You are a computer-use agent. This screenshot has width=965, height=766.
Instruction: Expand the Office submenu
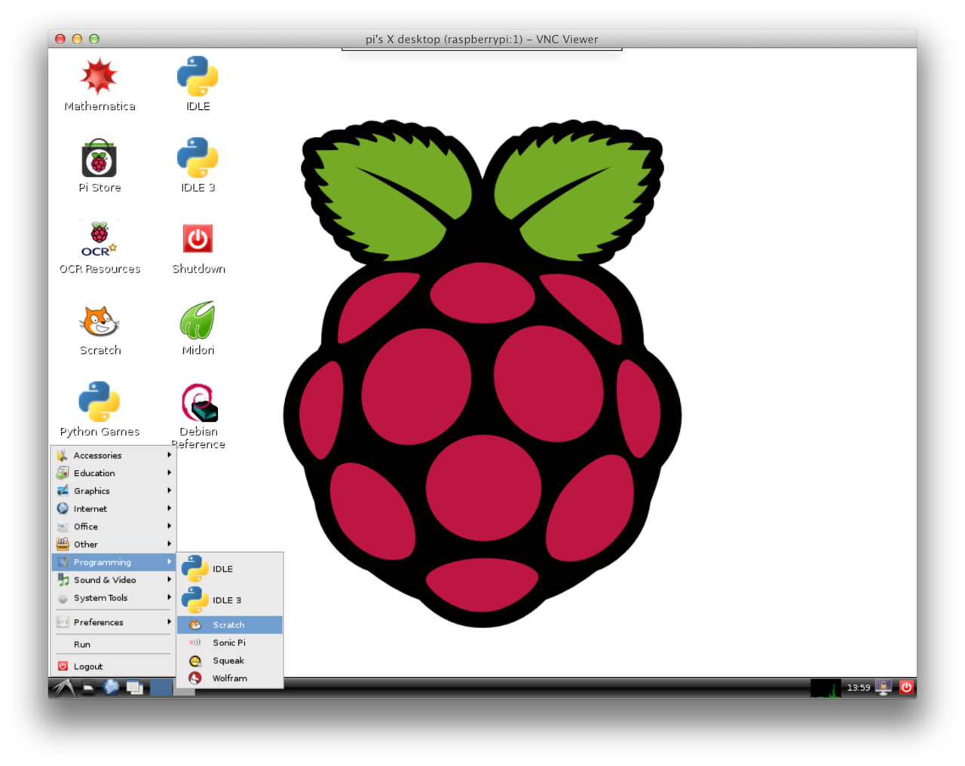pyautogui.click(x=114, y=526)
